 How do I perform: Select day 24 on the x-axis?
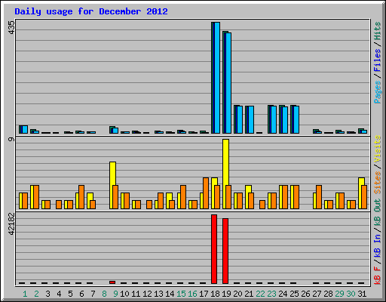point(283,294)
